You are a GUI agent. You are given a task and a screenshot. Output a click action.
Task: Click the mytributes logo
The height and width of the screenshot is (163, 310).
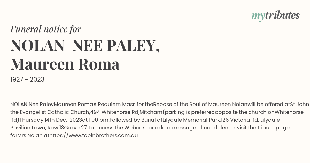tap(275, 16)
